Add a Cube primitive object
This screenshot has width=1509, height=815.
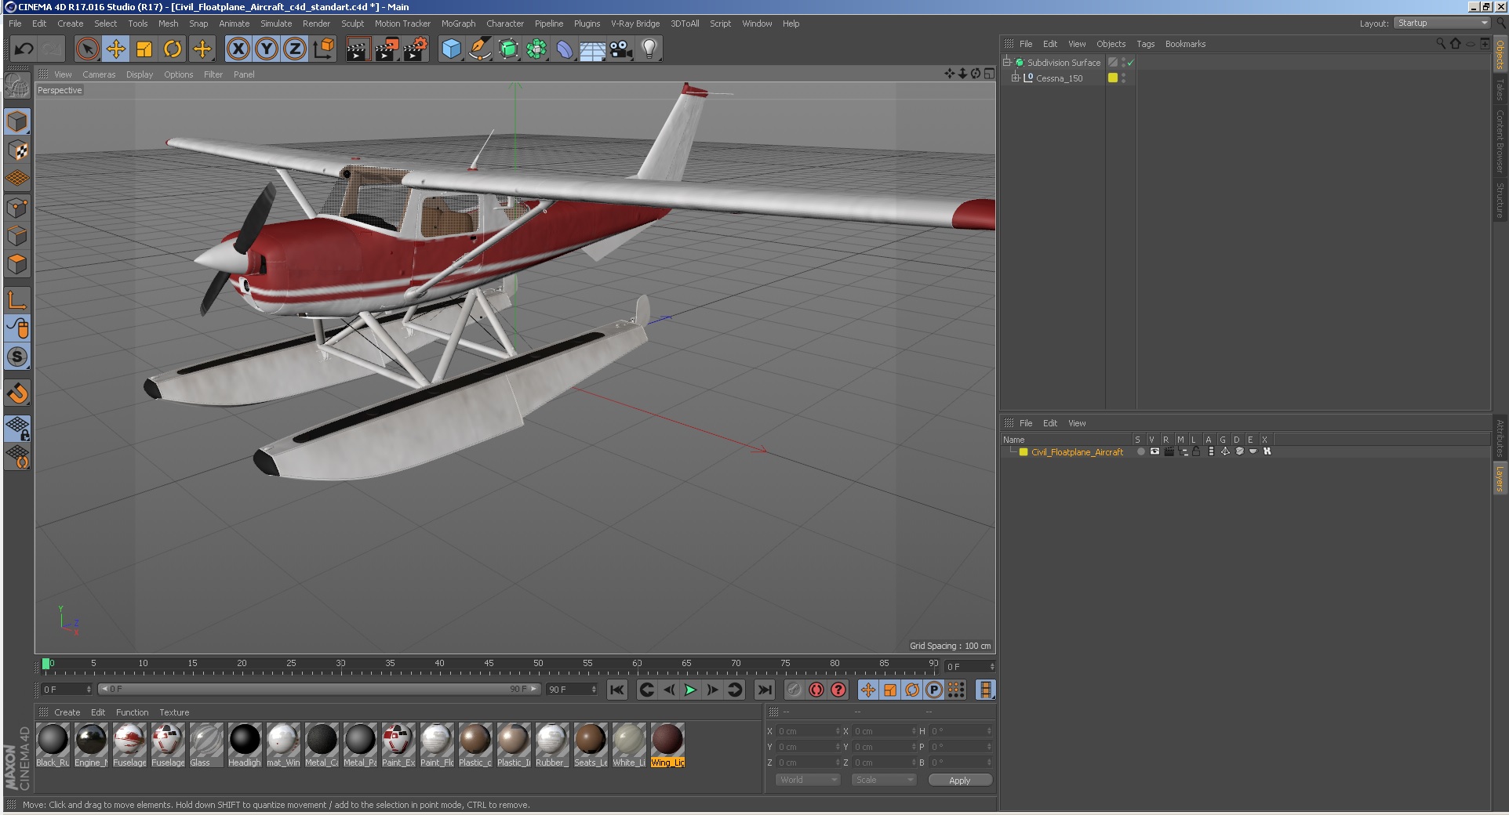click(x=451, y=49)
